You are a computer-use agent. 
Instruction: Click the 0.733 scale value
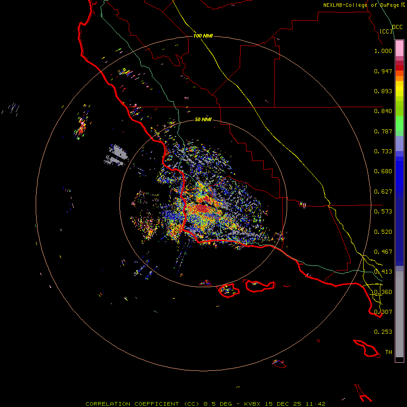(x=383, y=151)
